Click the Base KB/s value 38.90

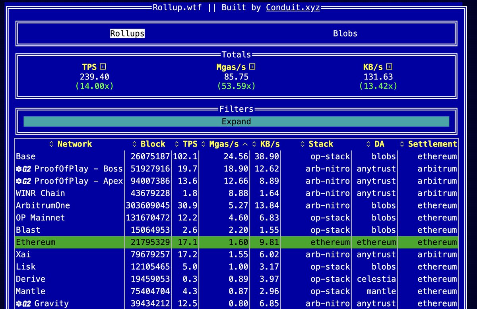click(x=267, y=156)
